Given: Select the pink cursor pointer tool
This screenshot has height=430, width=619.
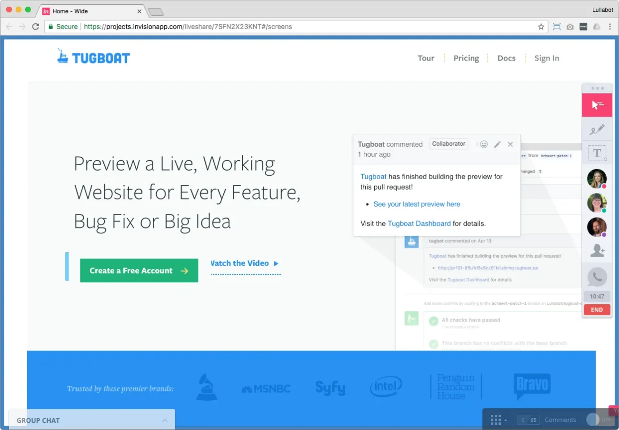Looking at the screenshot, I should click(597, 105).
